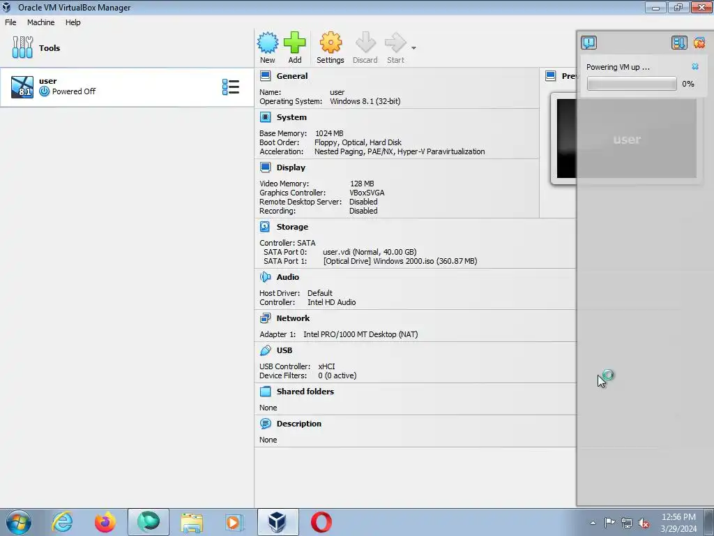Open the Windows Start orb
714x536 pixels.
click(19, 522)
